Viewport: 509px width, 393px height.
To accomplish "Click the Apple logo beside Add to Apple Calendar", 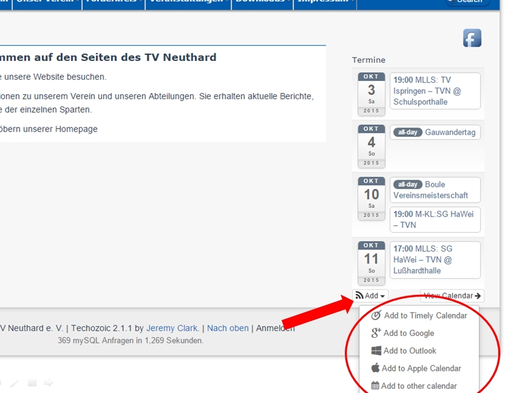I will (376, 368).
